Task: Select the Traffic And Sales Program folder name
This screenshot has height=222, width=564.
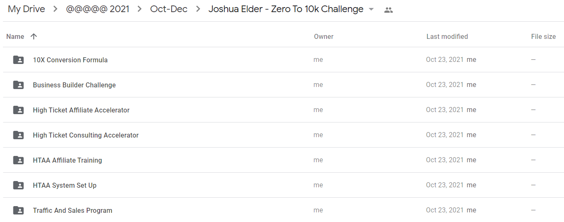Action: click(x=72, y=210)
